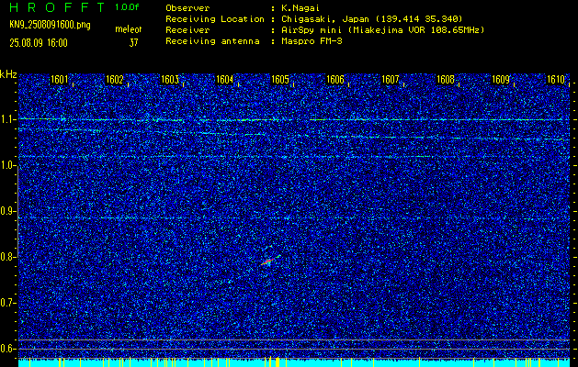Click the Receiver label
Screen dimensions: 578x367
[187, 30]
